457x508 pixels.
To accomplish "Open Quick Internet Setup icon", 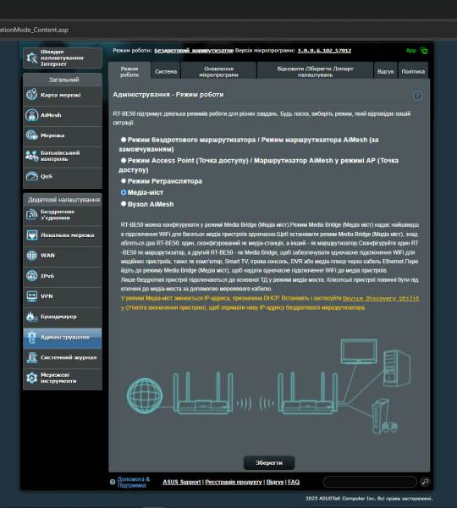I will pyautogui.click(x=32, y=58).
